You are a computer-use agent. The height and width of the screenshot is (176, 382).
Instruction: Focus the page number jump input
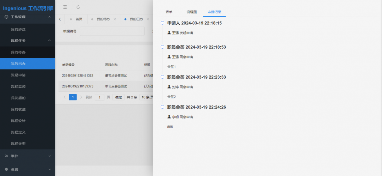click(x=100, y=97)
